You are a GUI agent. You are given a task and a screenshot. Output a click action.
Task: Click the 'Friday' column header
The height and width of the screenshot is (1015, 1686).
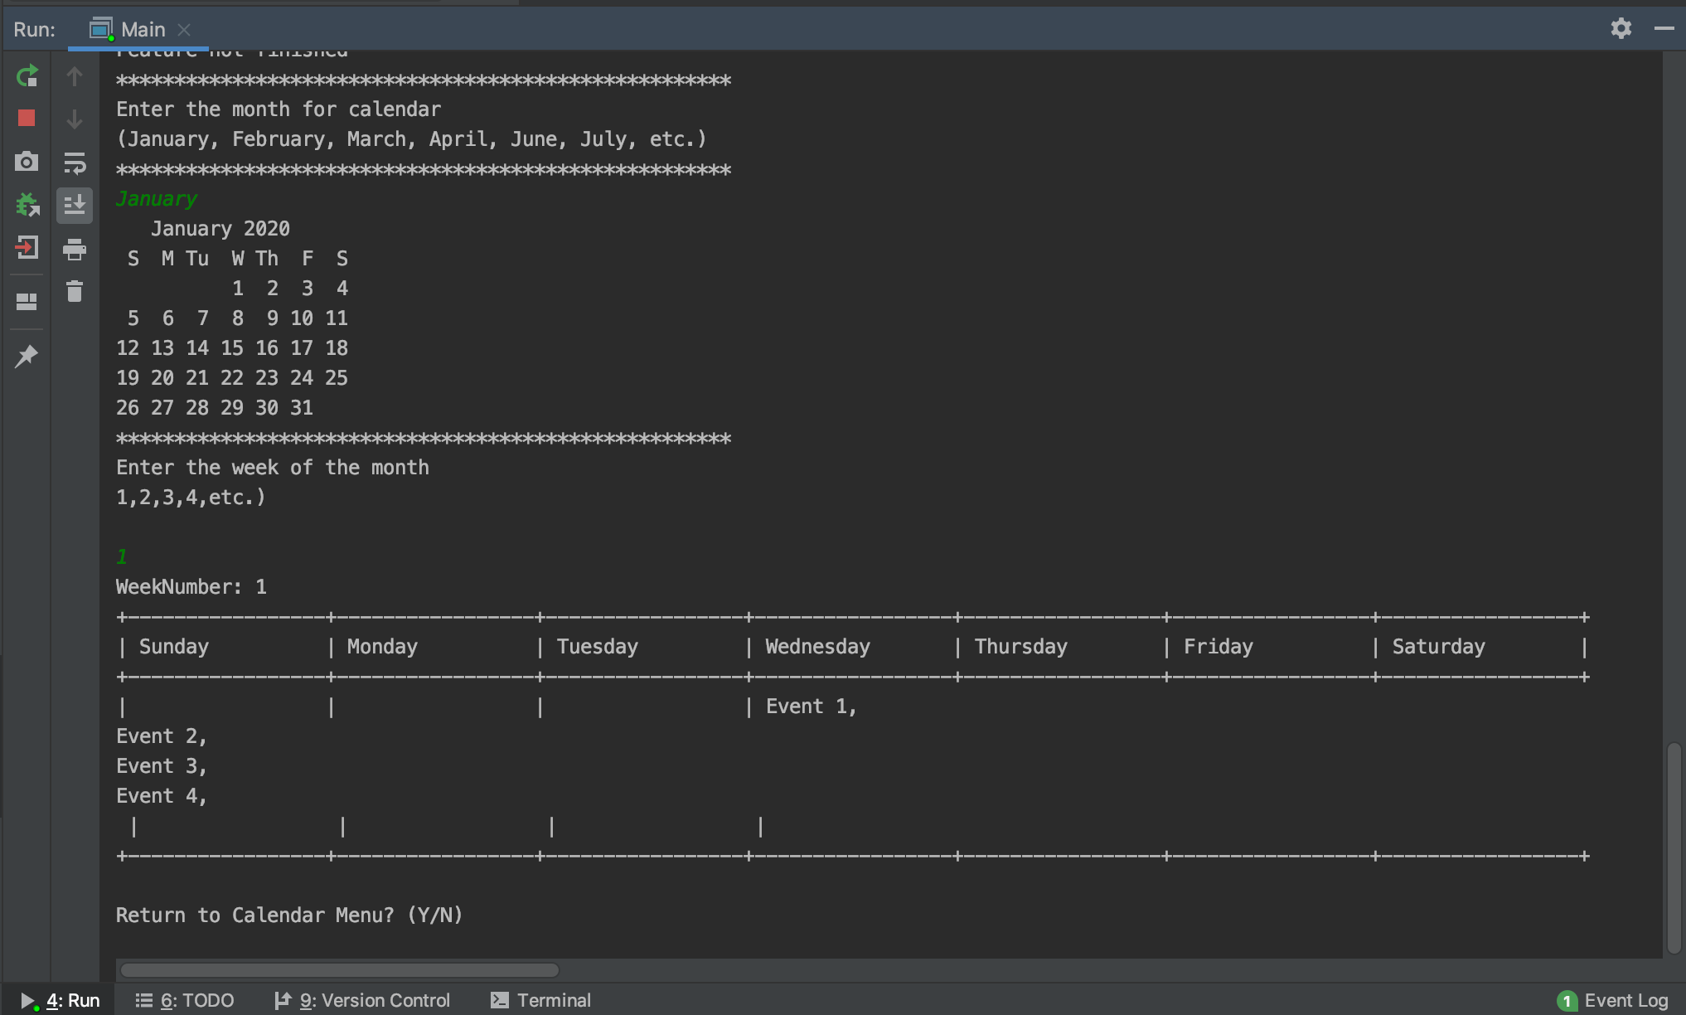pyautogui.click(x=1218, y=647)
